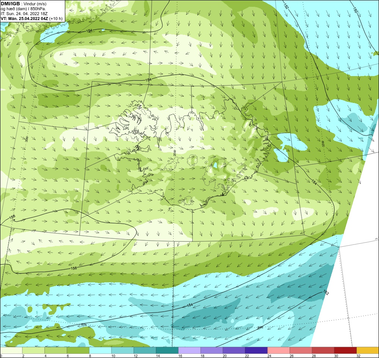Select the 28–30 m/s red legend swatch
Image resolution: width=379 pixels, height=358 pixels.
click(323, 350)
